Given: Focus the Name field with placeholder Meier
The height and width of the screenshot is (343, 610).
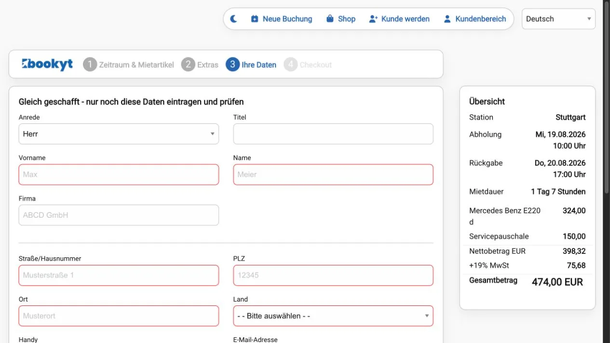Looking at the screenshot, I should (333, 174).
